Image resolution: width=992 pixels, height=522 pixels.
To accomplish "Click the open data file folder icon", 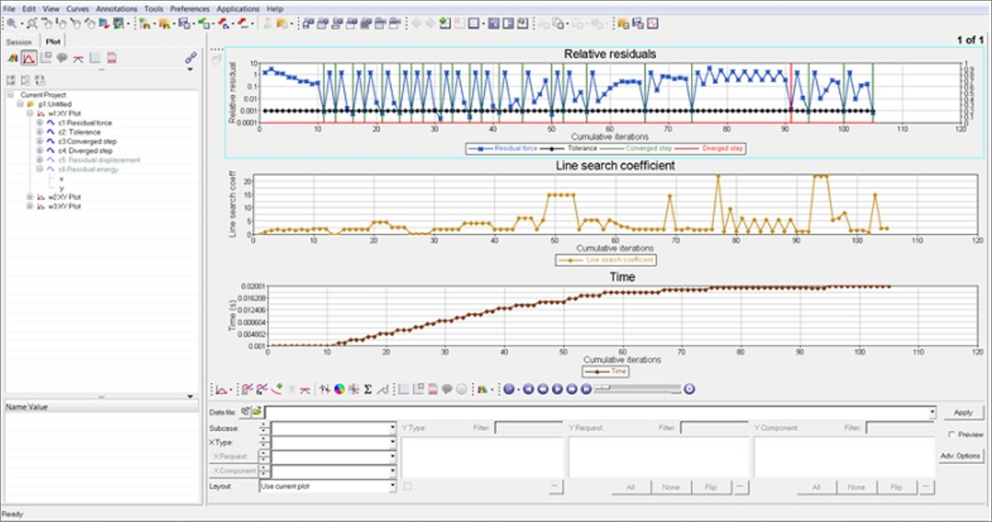I will coord(257,412).
